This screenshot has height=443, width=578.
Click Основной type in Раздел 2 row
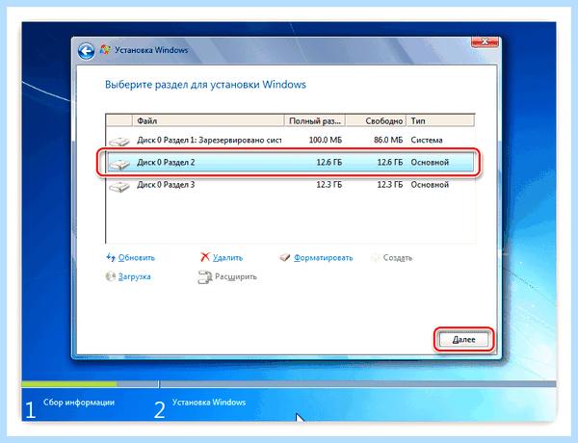(x=430, y=162)
